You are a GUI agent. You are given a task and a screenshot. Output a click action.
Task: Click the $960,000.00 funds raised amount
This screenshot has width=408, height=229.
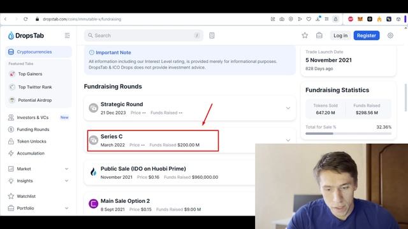point(205,177)
